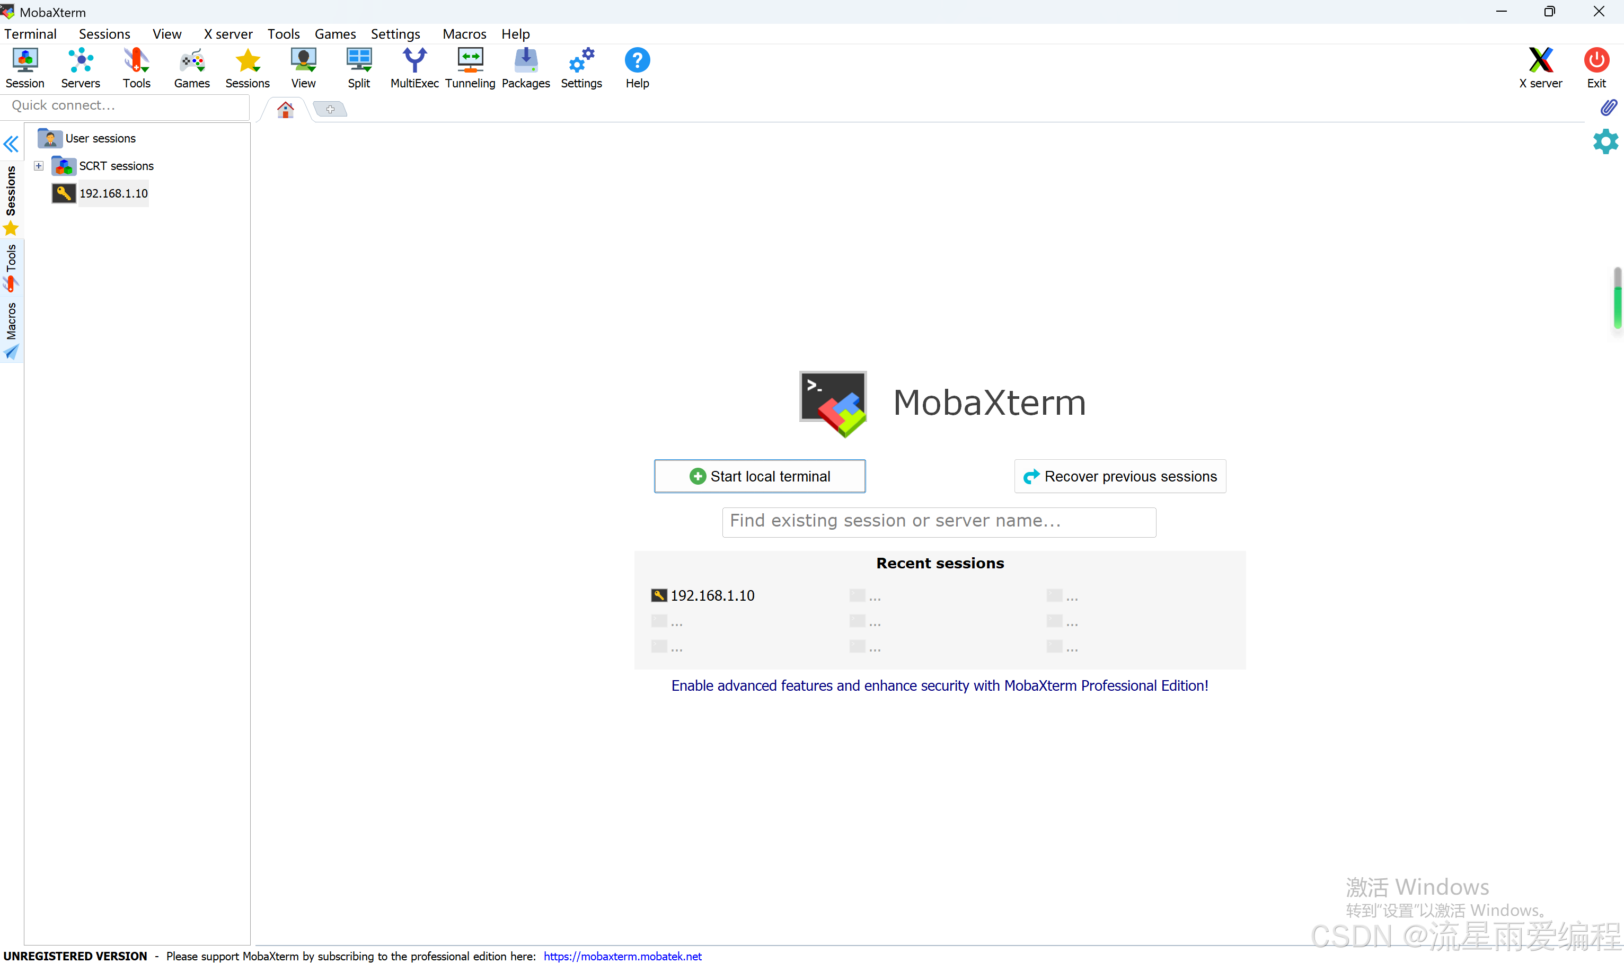Viewport: 1624px width, 963px height.
Task: Open the X server menu
Action: tap(228, 34)
